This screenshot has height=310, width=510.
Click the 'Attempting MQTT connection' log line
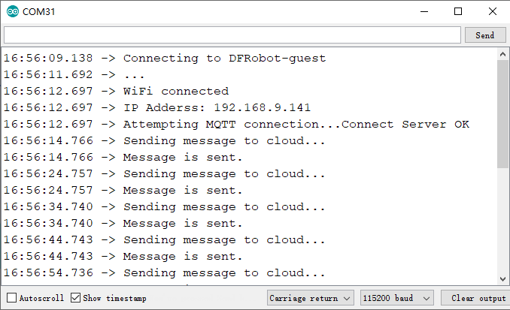point(236,125)
